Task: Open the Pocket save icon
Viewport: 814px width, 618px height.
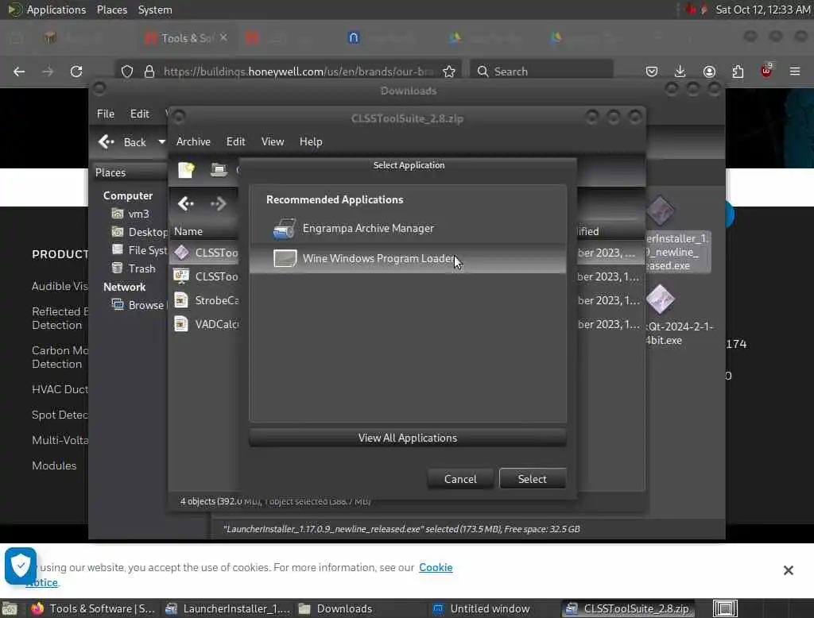Action: click(652, 71)
